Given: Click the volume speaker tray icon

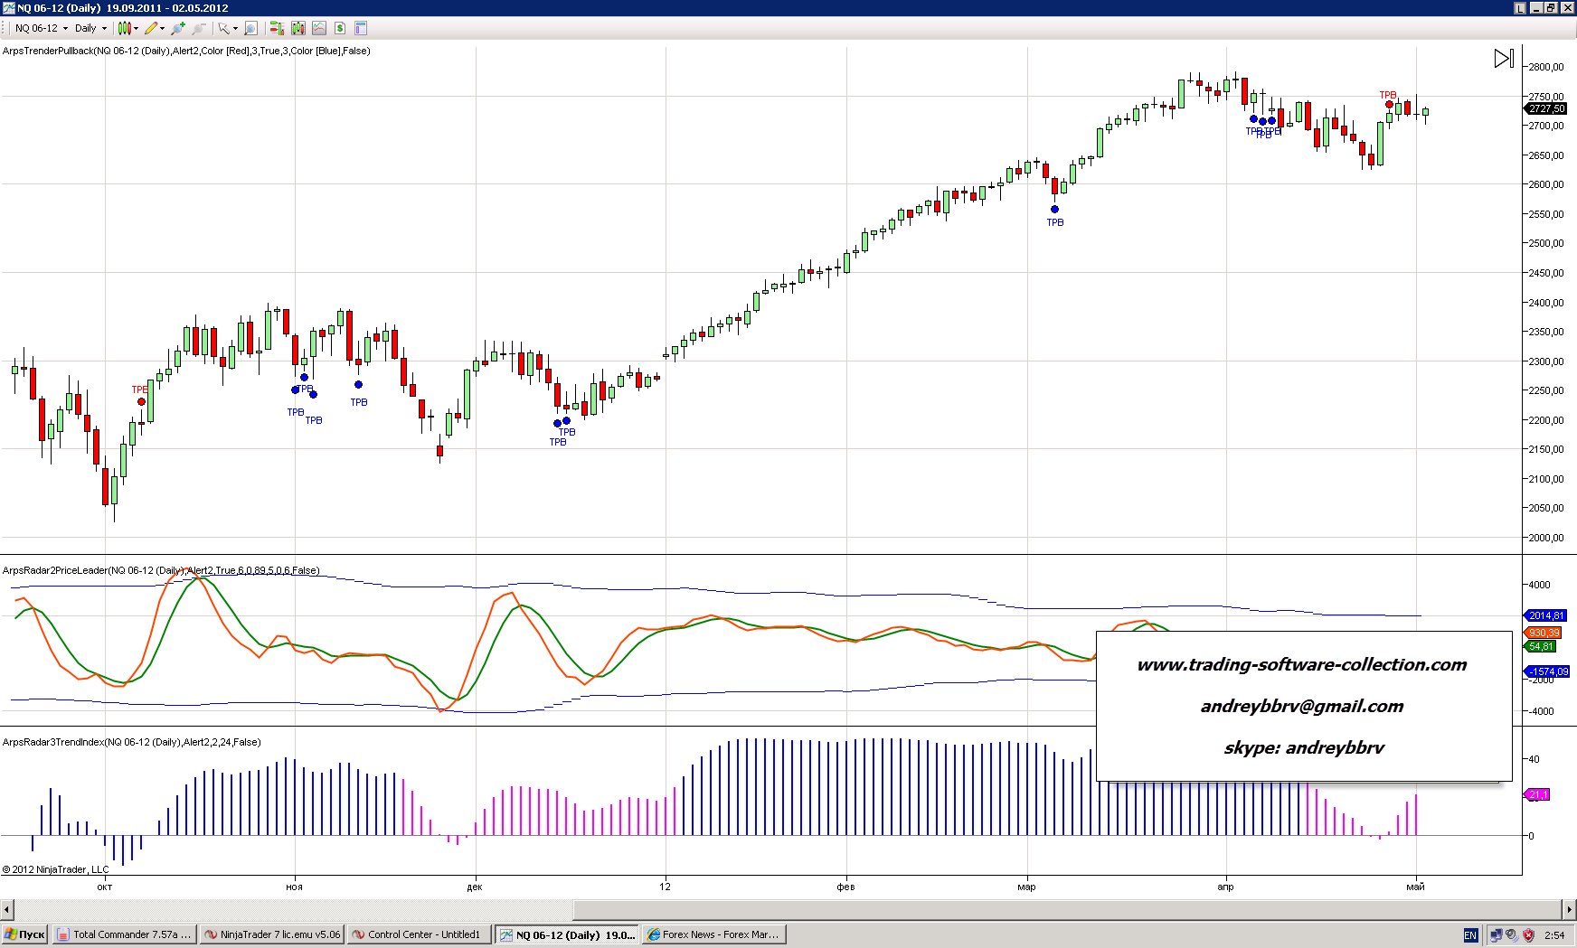Looking at the screenshot, I should 1512,935.
